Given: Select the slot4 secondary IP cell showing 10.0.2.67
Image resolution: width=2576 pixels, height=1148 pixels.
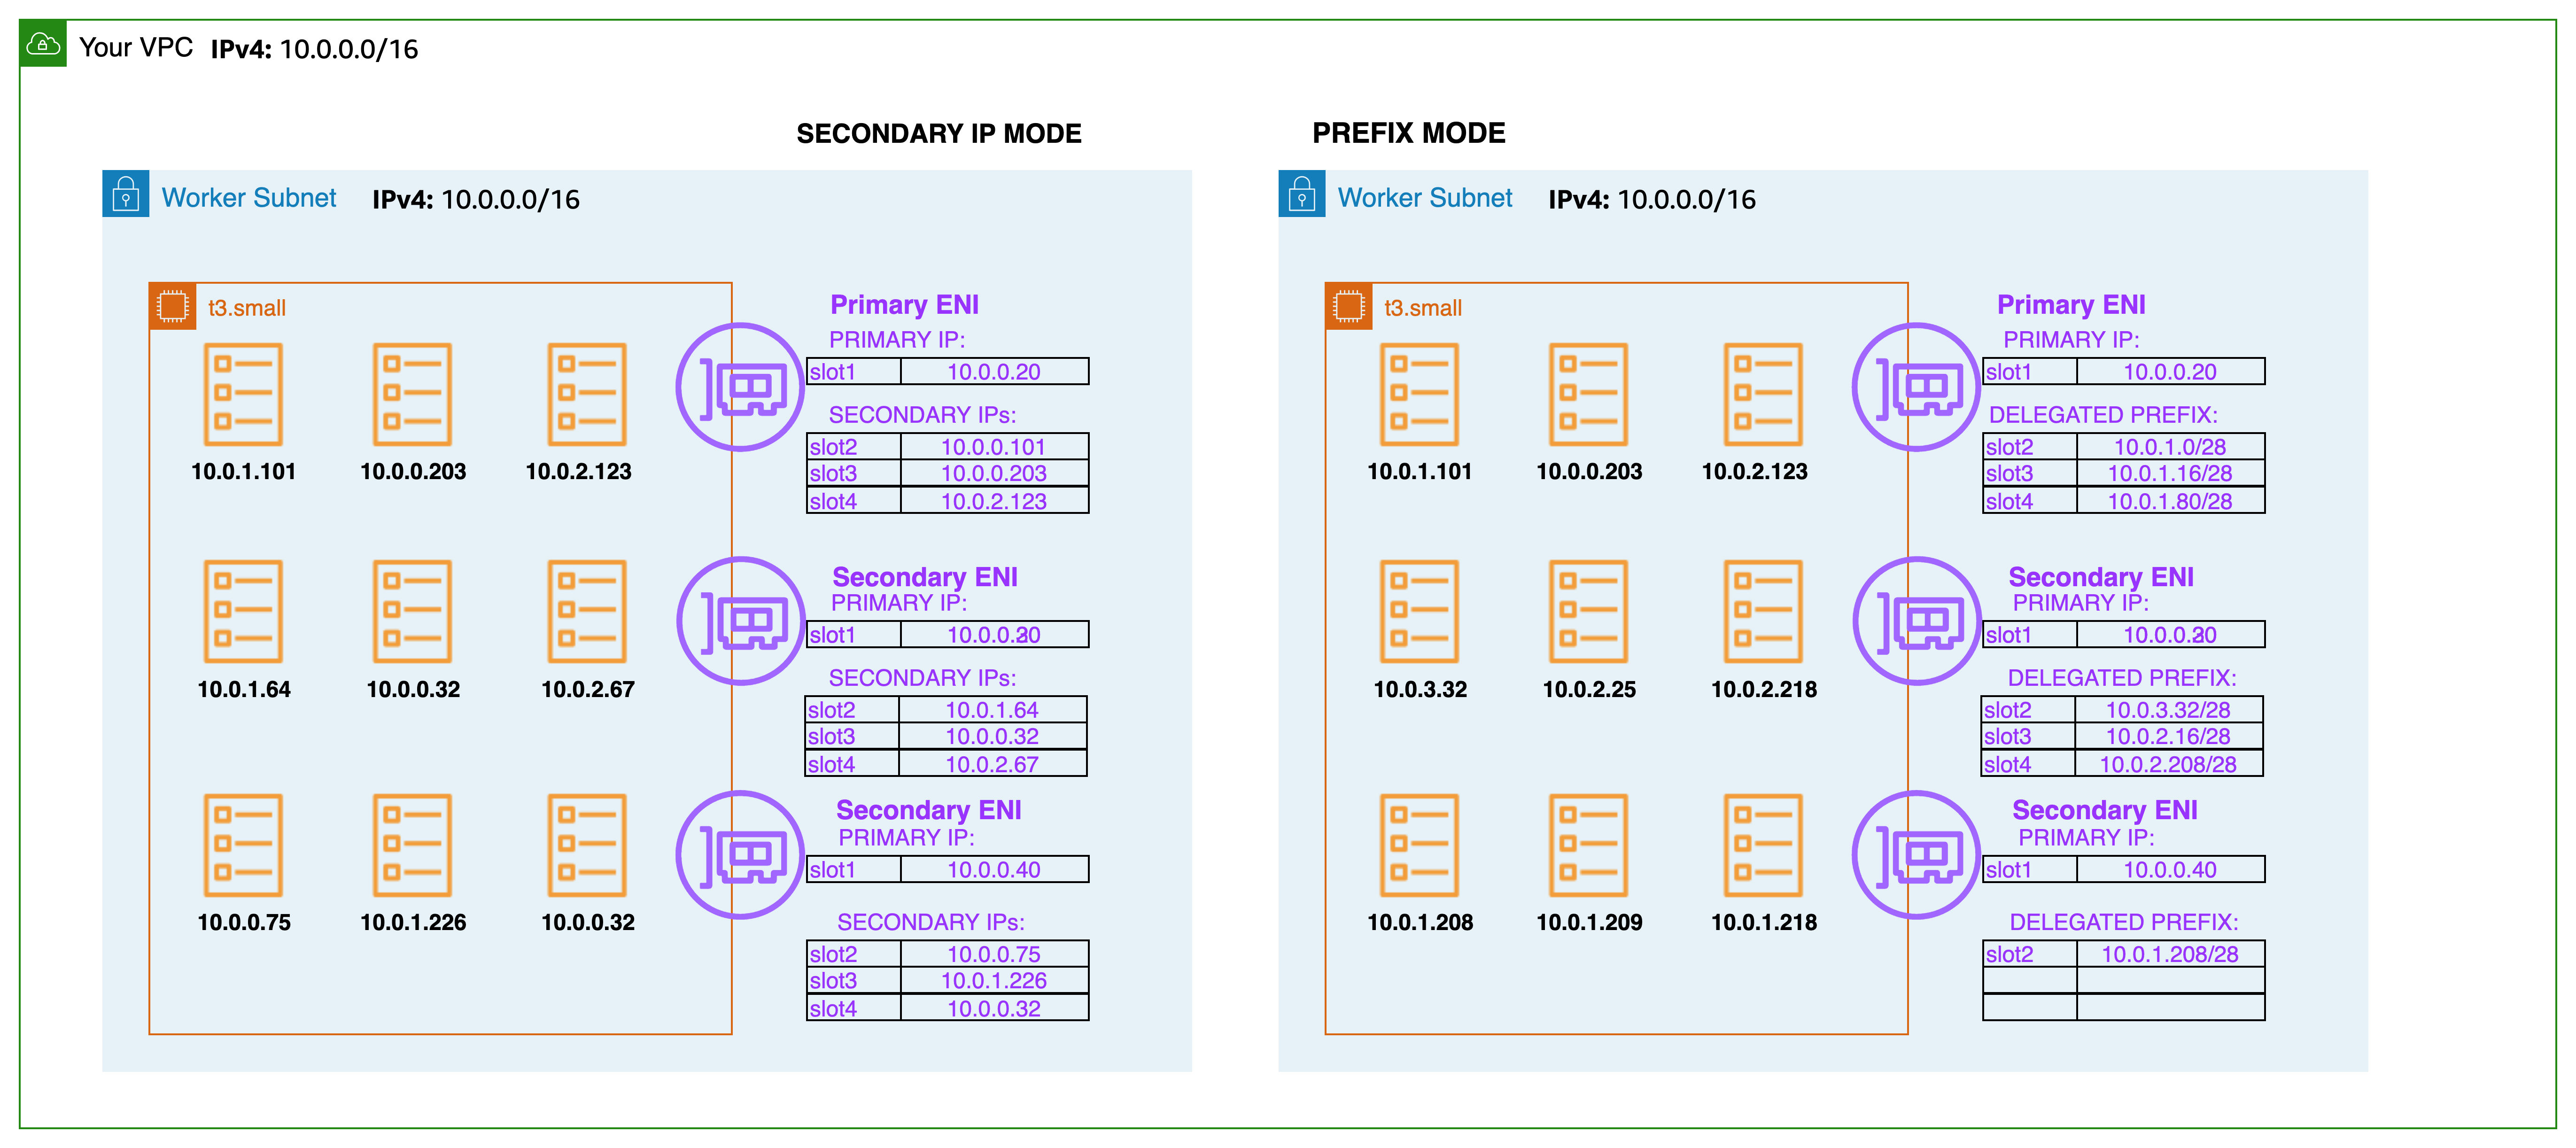Looking at the screenshot, I should pyautogui.click(x=993, y=763).
